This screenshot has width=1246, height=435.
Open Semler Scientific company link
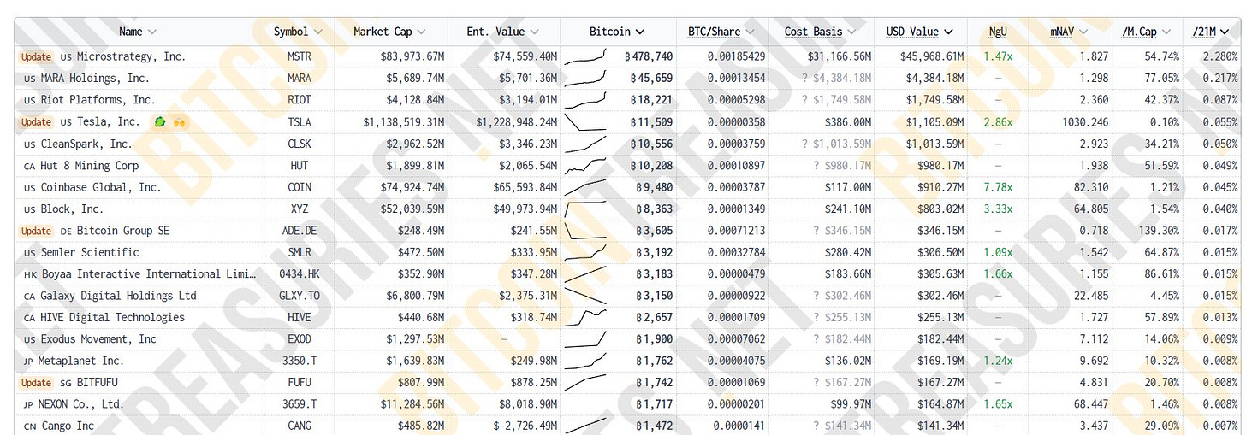(90, 252)
